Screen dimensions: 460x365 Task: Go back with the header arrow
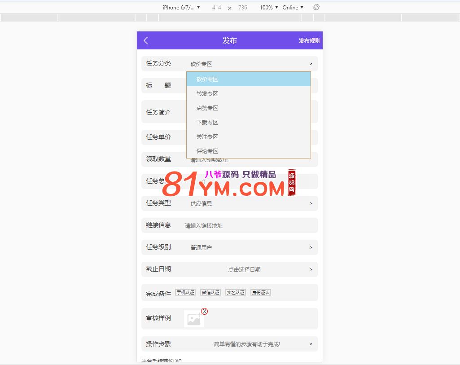pyautogui.click(x=146, y=40)
